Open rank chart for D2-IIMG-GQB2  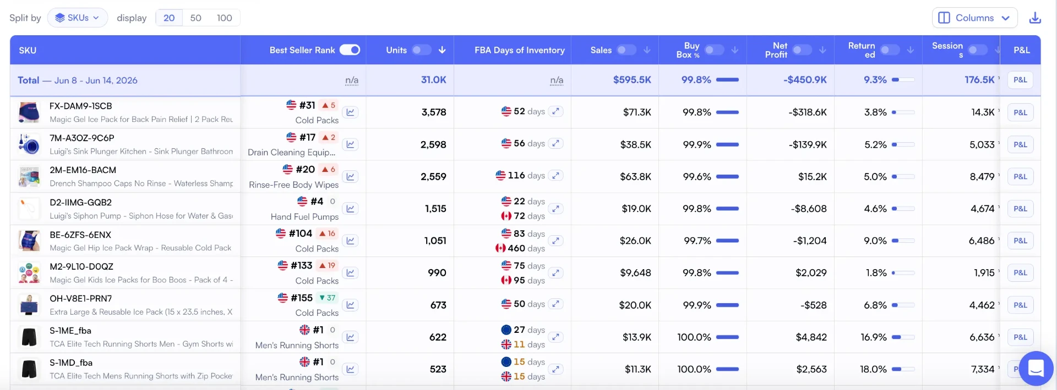click(x=351, y=209)
